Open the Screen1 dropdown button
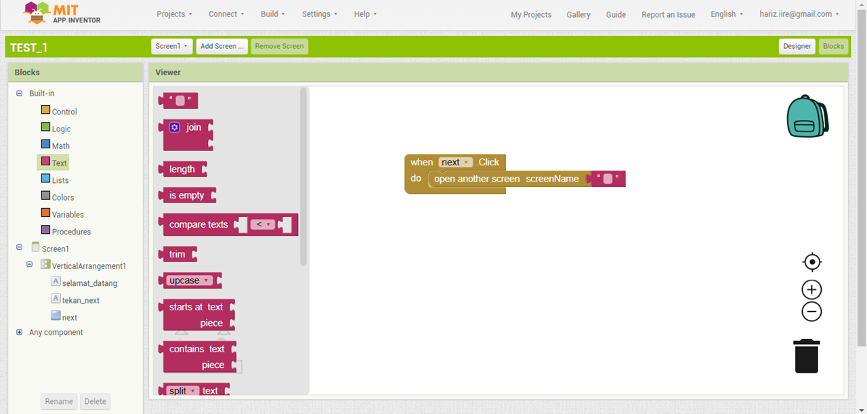 point(172,46)
